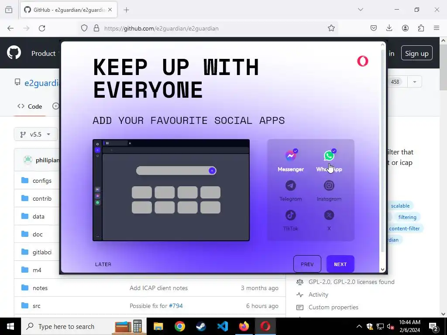Click the Sign up button

click(416, 53)
